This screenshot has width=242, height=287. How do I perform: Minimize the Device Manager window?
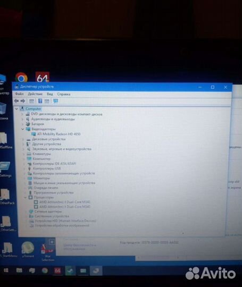pyautogui.click(x=200, y=87)
